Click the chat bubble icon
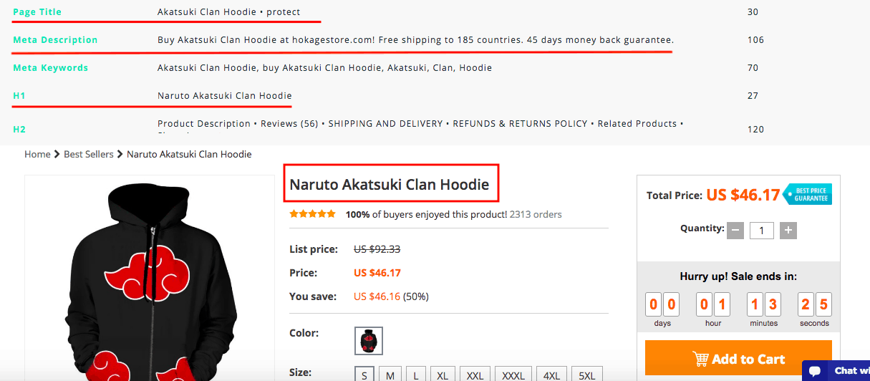This screenshot has height=381, width=870. [x=814, y=371]
